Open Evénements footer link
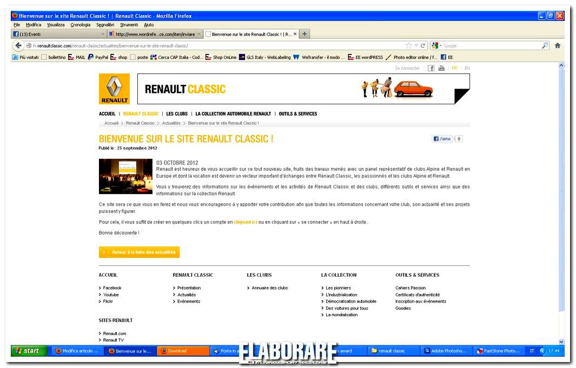Viewport: 576px width, 368px height. pyautogui.click(x=188, y=301)
